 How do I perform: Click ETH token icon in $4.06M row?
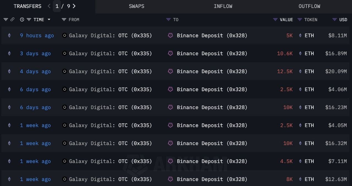coord(300,89)
